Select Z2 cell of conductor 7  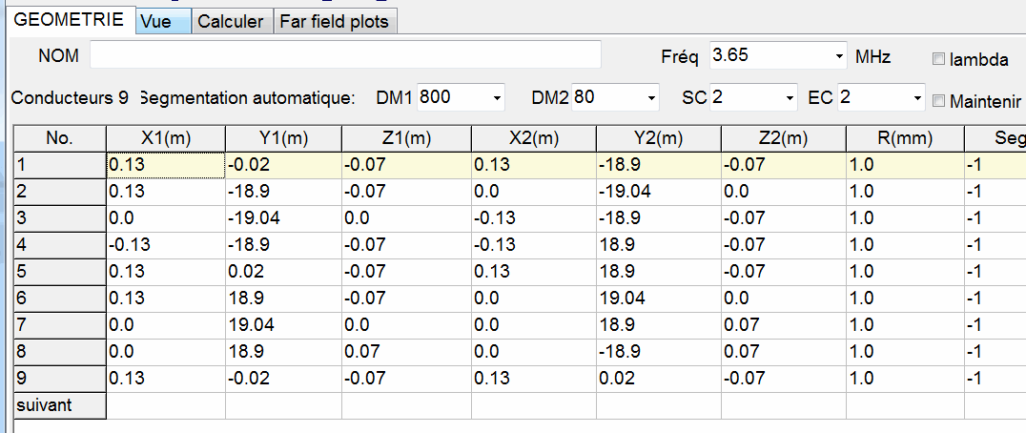783,325
